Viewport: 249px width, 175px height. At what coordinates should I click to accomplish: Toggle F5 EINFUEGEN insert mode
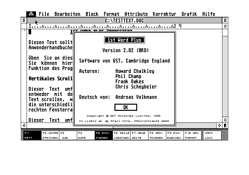tap(104, 135)
